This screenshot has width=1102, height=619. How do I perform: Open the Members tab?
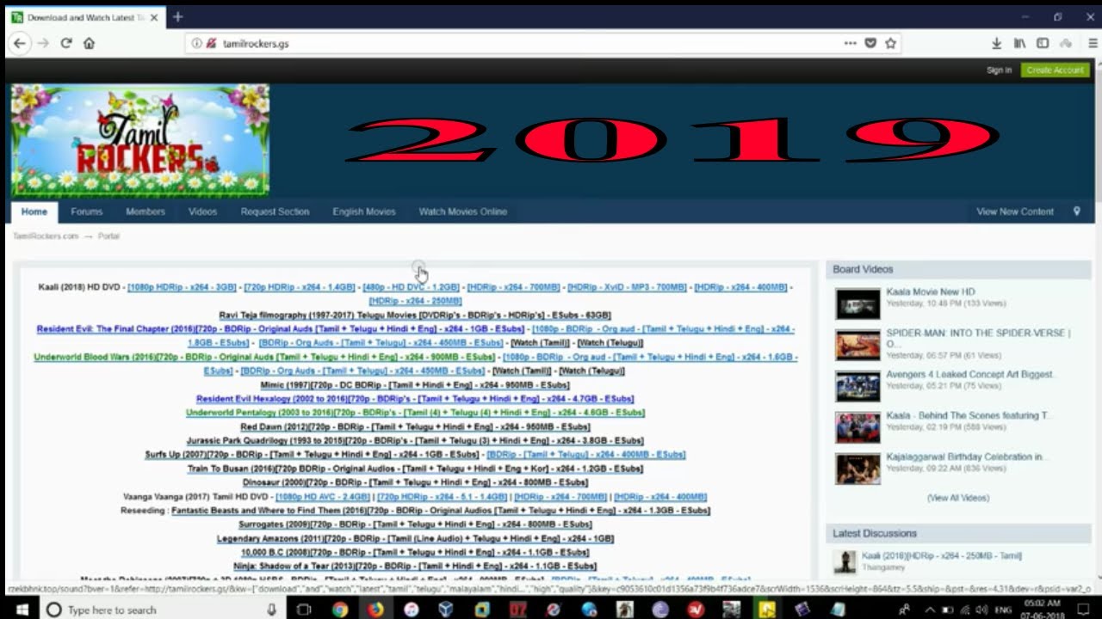click(x=145, y=211)
